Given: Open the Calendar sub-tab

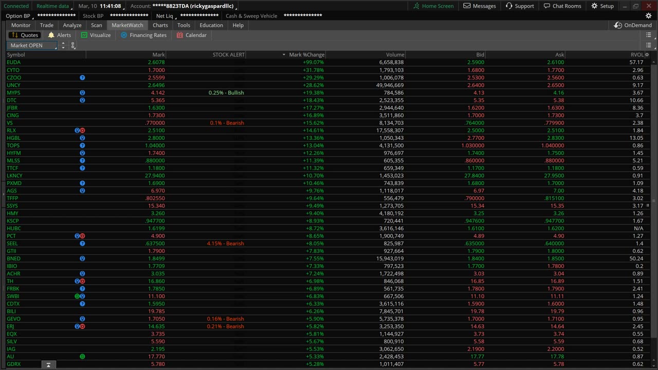Looking at the screenshot, I should tap(191, 35).
